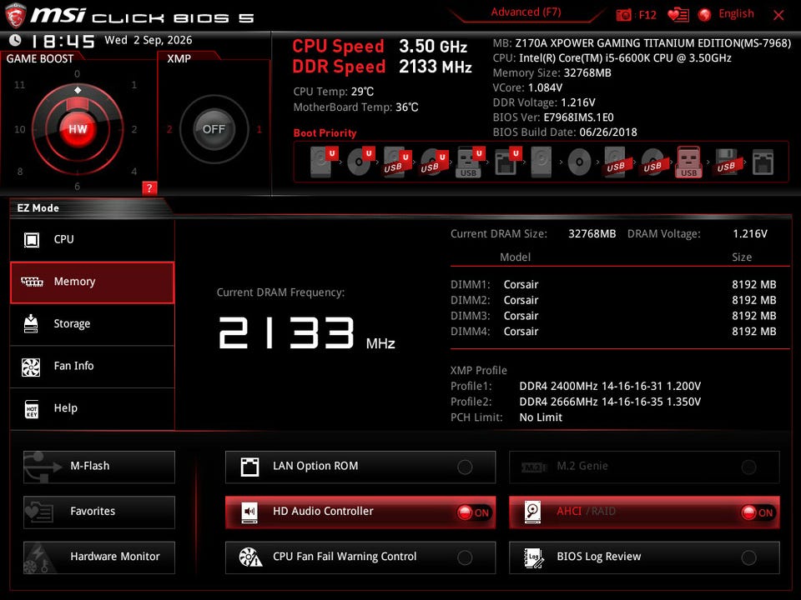The width and height of the screenshot is (801, 600).
Task: Click the DIMM1 Corsair row
Action: pyautogui.click(x=613, y=285)
